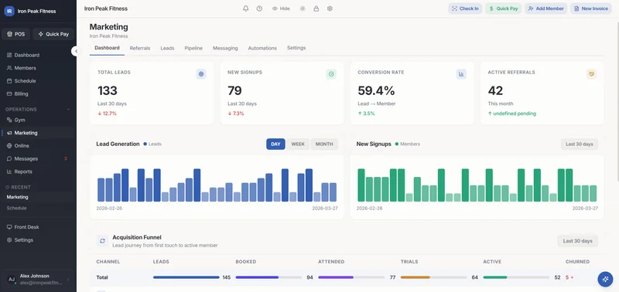Screen dimensions: 619x292
Task: Click the green Active progress bar
Action: (516, 277)
